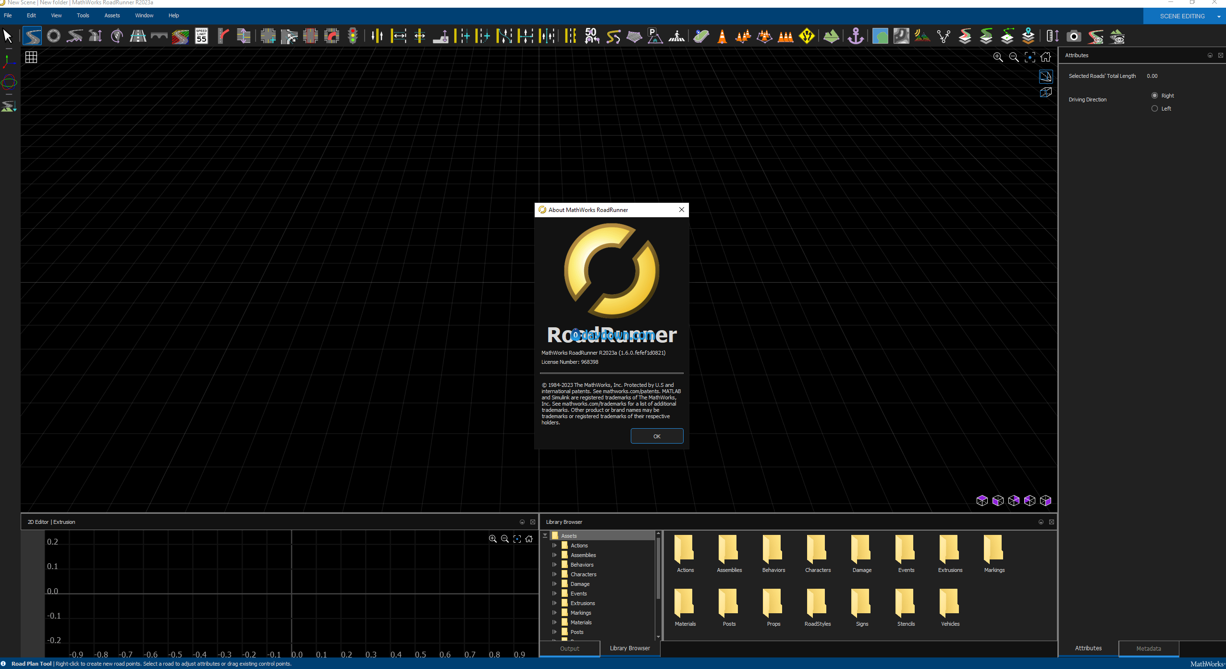Expand the Damage tree folder
The height and width of the screenshot is (669, 1226).
[x=554, y=584]
